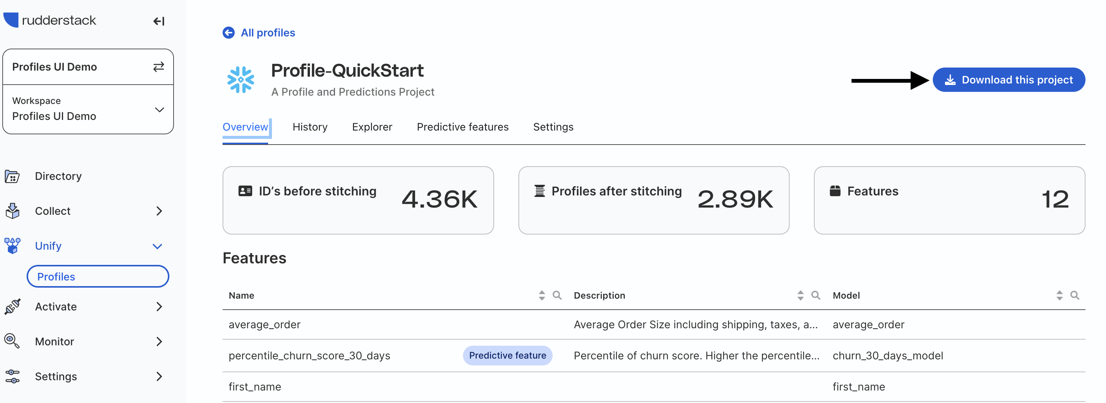This screenshot has width=1106, height=403.
Task: Expand the Activate menu chevron
Action: pyautogui.click(x=159, y=307)
